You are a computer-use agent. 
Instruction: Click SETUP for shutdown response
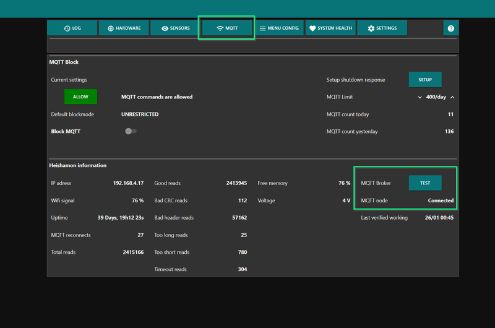[425, 80]
